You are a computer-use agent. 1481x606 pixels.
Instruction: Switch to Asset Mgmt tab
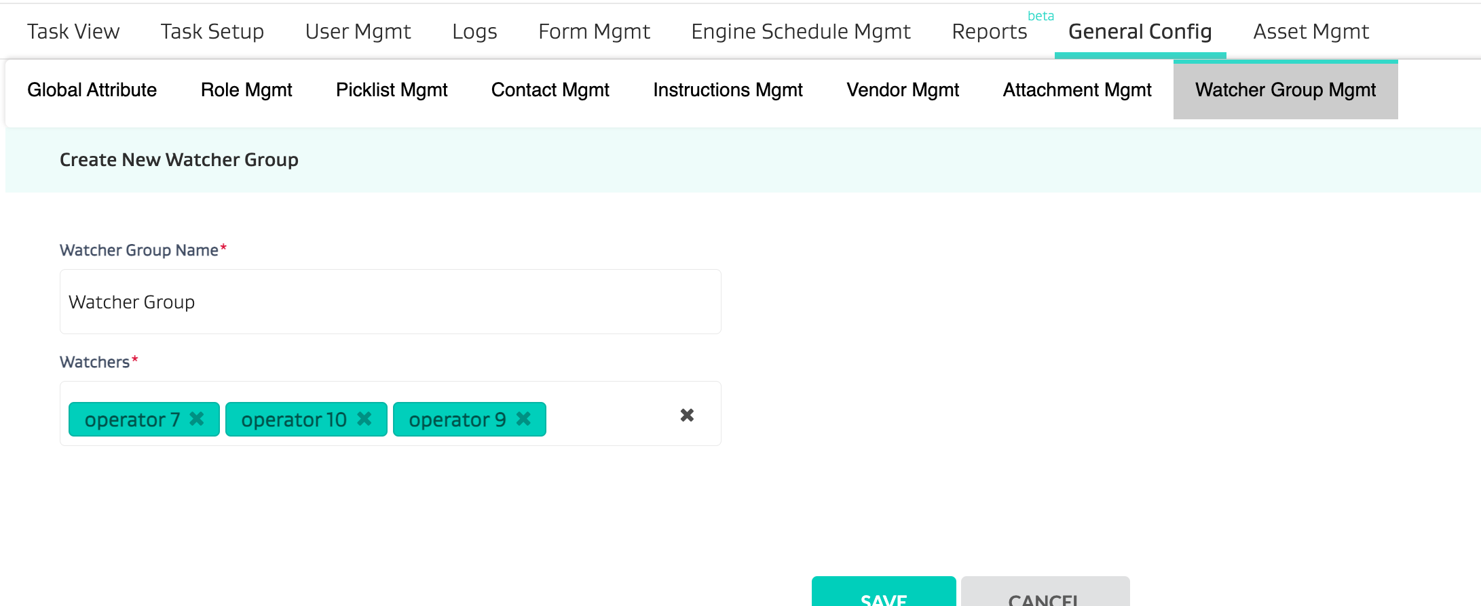tap(1311, 31)
